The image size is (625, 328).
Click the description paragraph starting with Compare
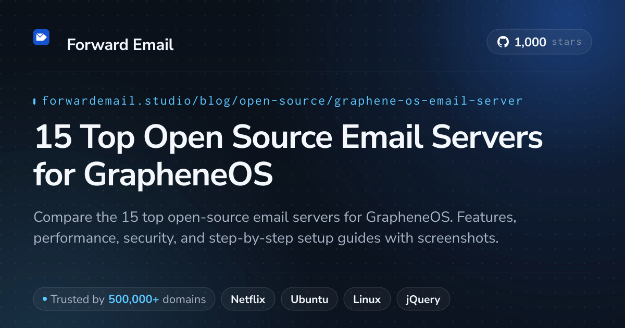275,228
